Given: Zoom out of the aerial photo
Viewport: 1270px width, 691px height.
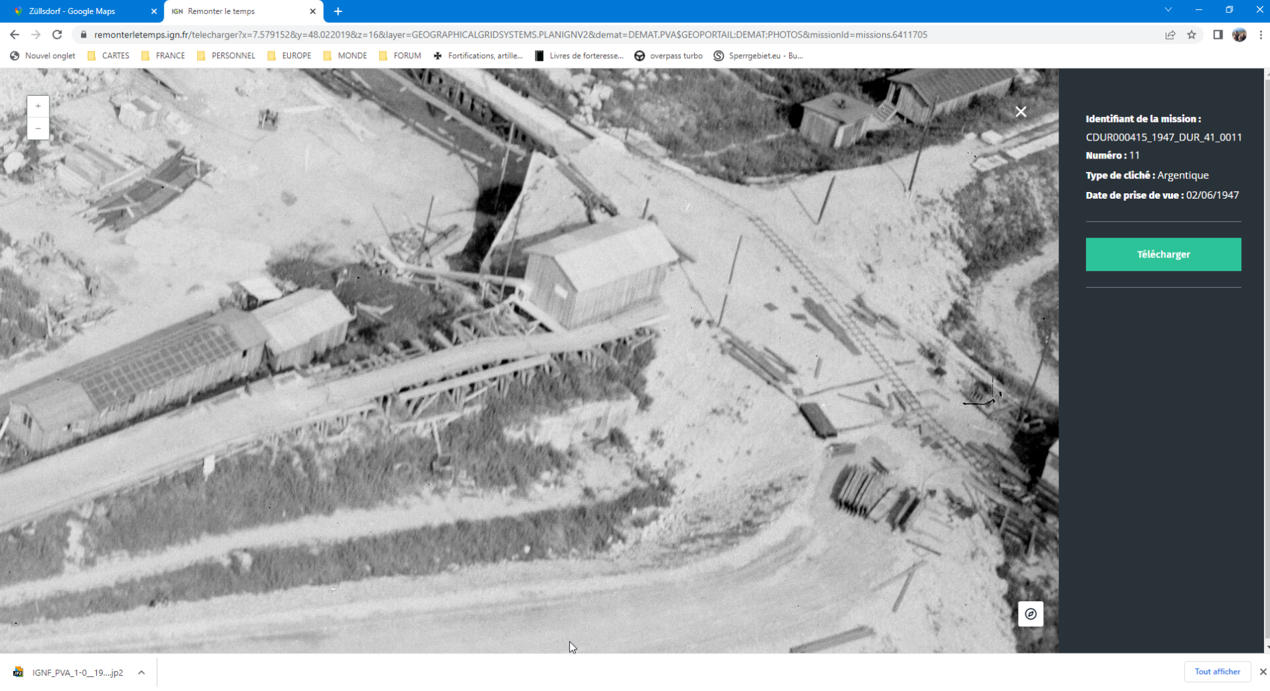Looking at the screenshot, I should [38, 128].
